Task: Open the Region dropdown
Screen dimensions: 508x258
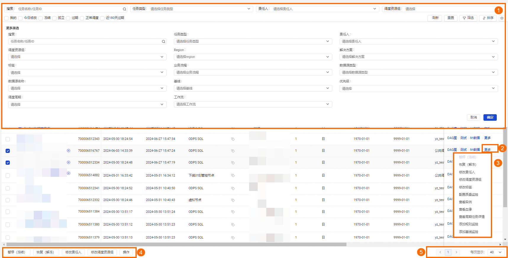Action: click(x=253, y=57)
